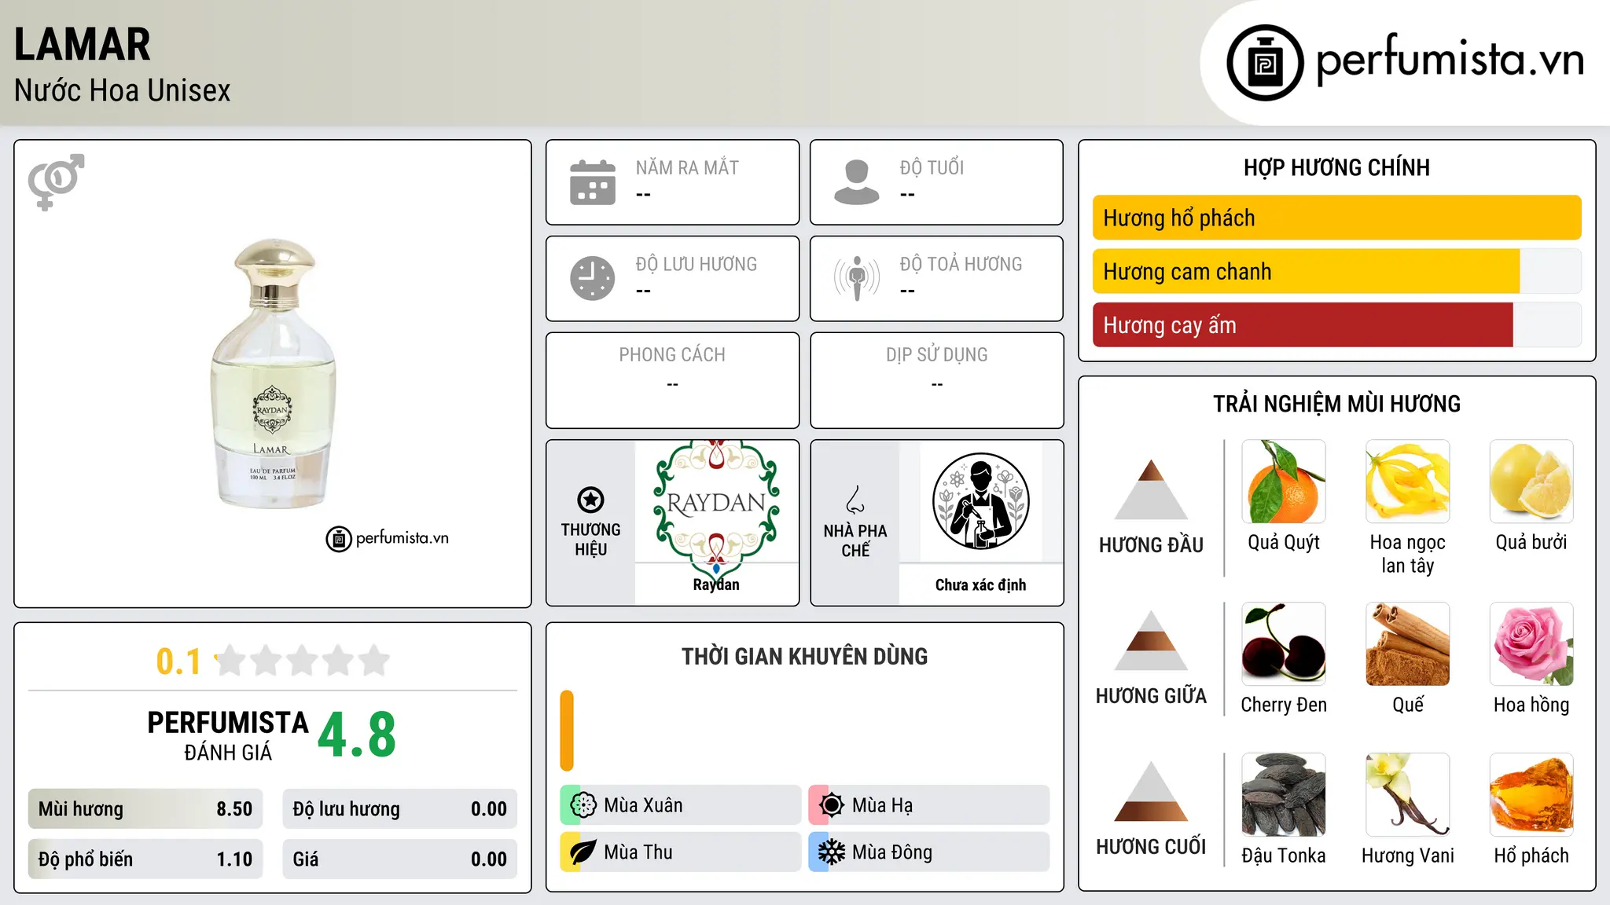
Task: Open the Đậu Tonka note image
Action: click(x=1284, y=795)
